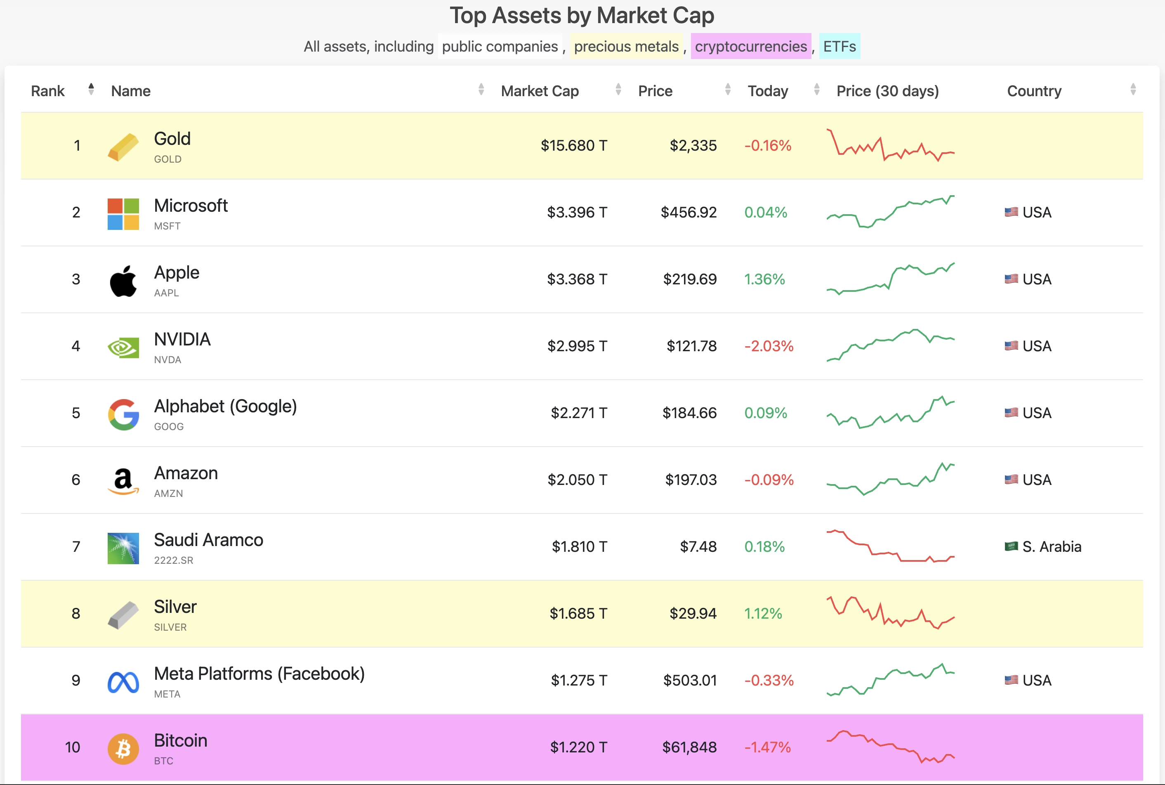Open the ETFs category link
Viewport: 1165px width, 785px height.
[x=839, y=47]
